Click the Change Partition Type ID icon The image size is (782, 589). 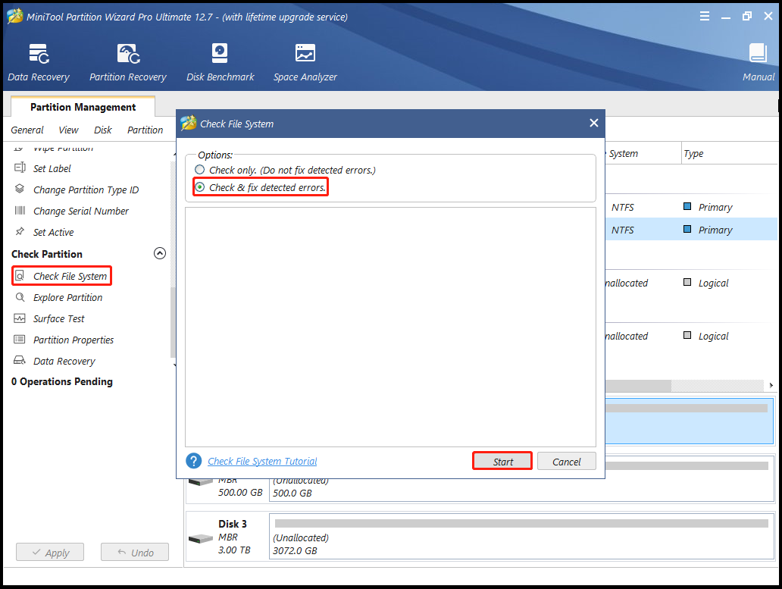pos(20,189)
